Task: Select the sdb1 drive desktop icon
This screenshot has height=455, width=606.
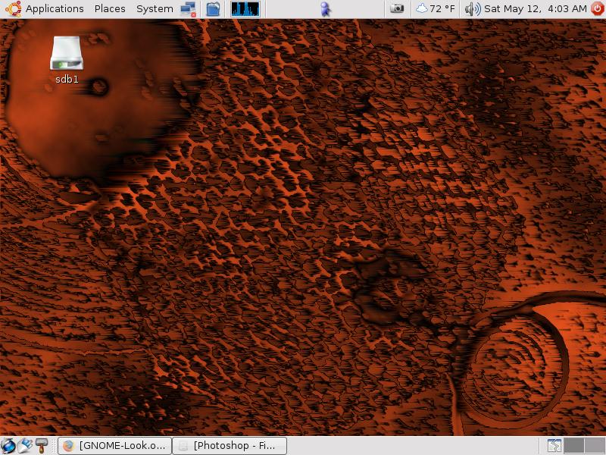Action: click(67, 60)
